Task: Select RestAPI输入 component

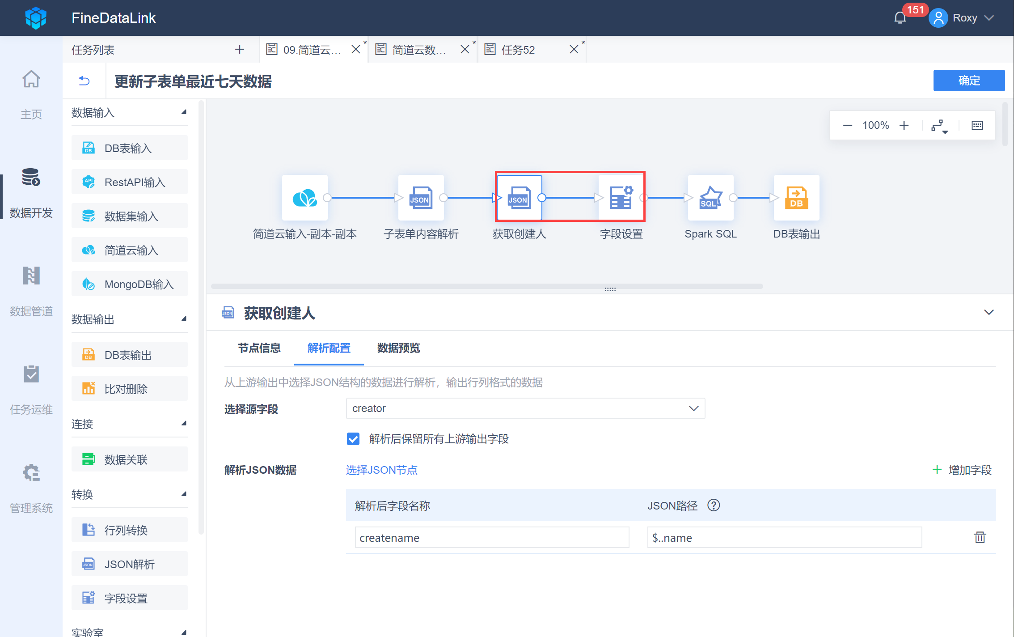Action: point(130,182)
